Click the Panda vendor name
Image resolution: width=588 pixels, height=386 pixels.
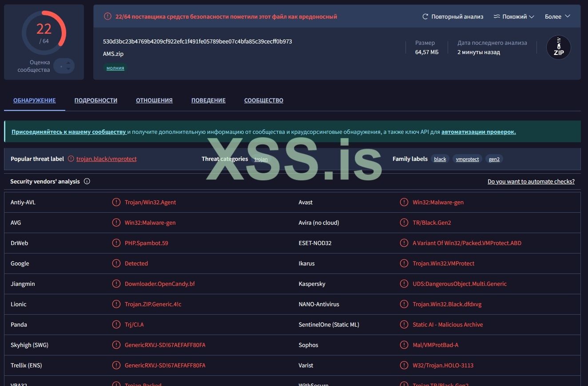[x=19, y=324]
